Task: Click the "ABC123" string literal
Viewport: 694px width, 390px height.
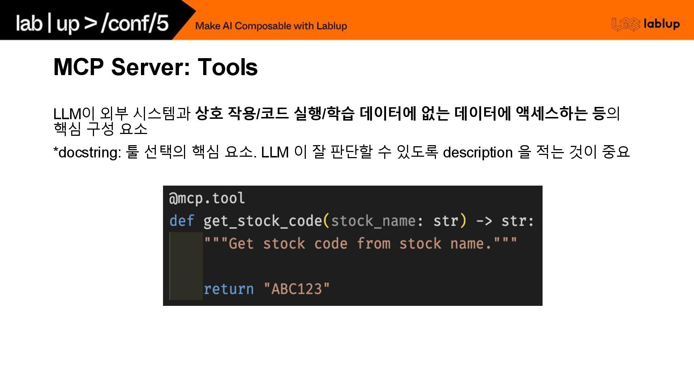Action: tap(296, 289)
